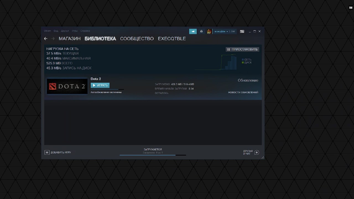Pause downloads with ПРИОСТАНОВИТЬ button
The image size is (354, 199).
click(242, 49)
